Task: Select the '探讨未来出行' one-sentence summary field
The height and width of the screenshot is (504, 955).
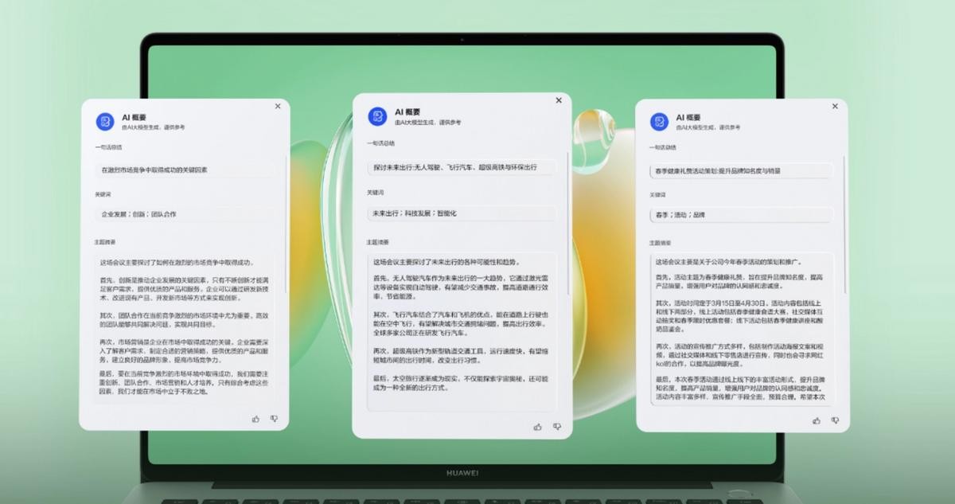Action: pyautogui.click(x=462, y=168)
